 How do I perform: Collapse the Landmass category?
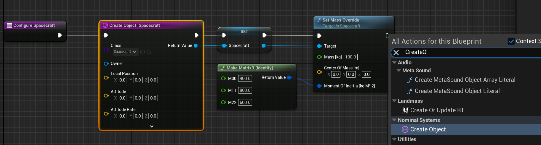[394, 101]
